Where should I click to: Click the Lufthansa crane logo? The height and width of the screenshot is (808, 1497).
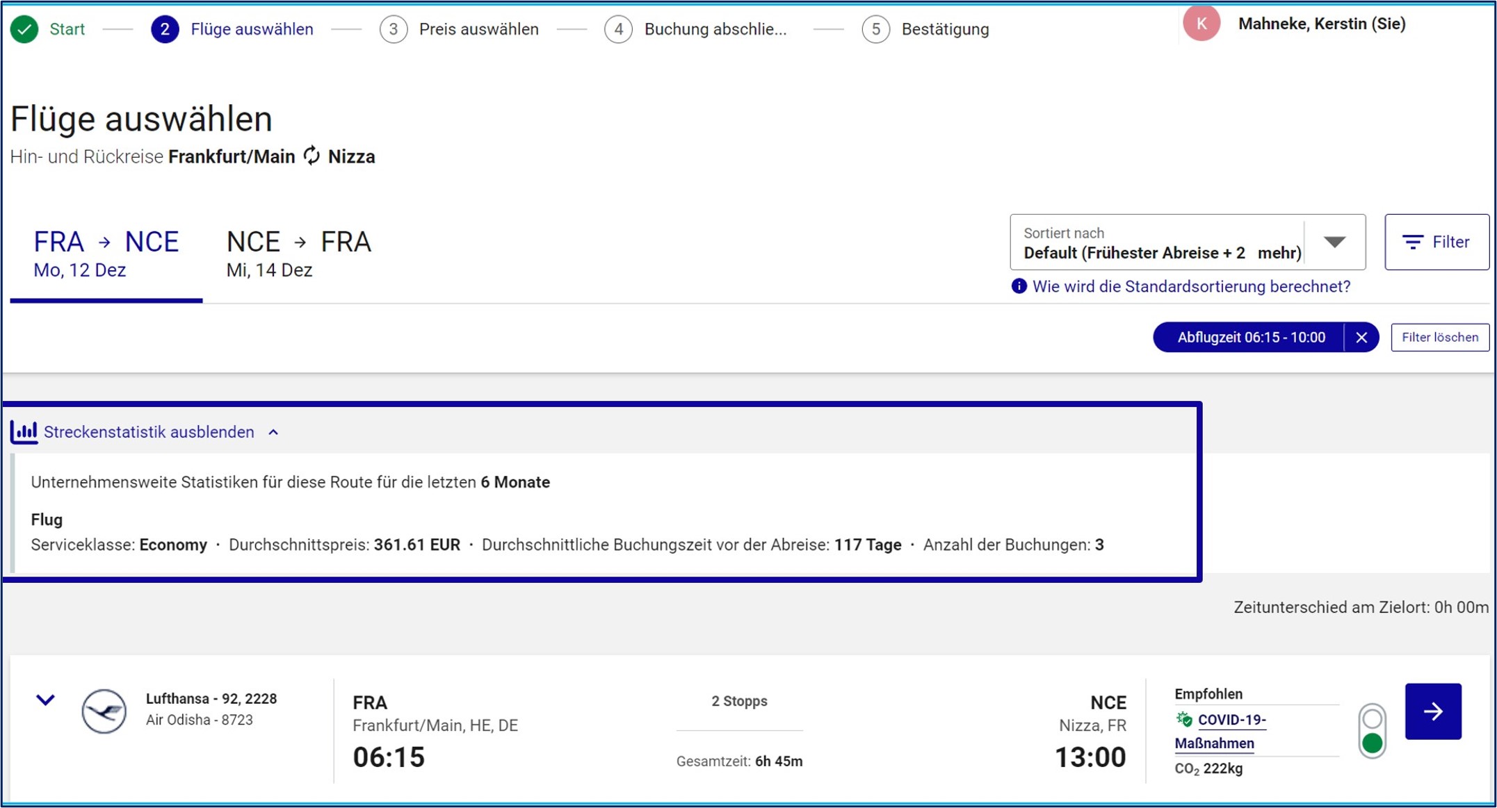104,711
